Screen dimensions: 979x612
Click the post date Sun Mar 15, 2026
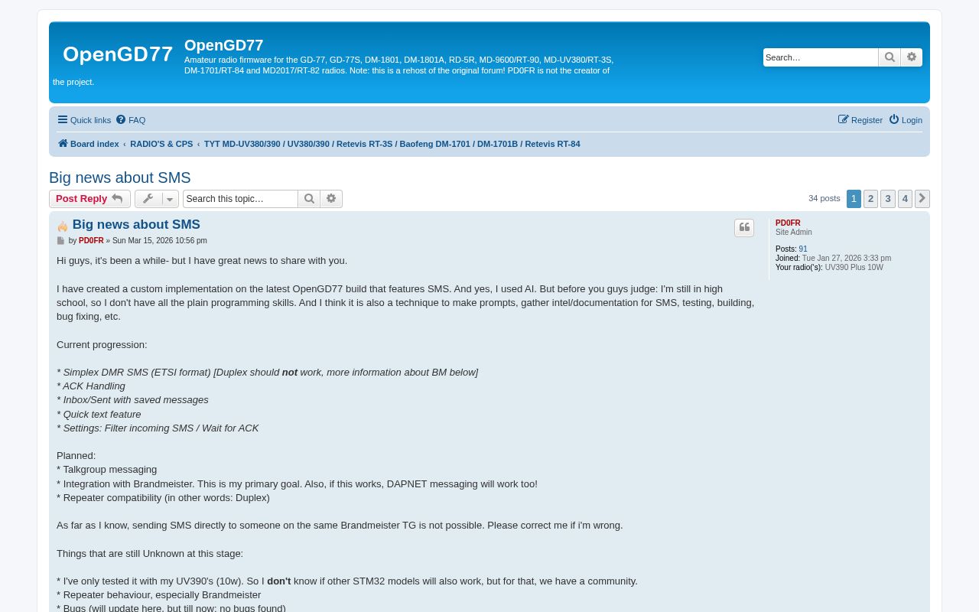(x=159, y=240)
